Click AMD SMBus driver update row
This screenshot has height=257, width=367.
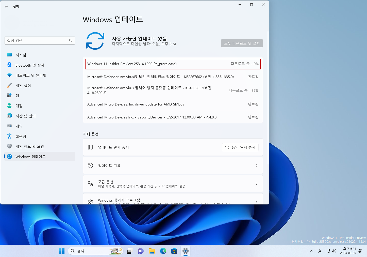pos(173,104)
